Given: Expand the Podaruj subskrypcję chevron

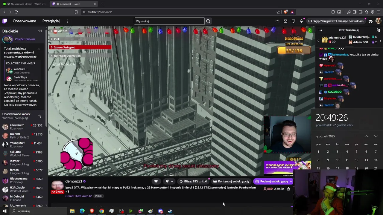Looking at the screenshot, I should tap(291, 181).
